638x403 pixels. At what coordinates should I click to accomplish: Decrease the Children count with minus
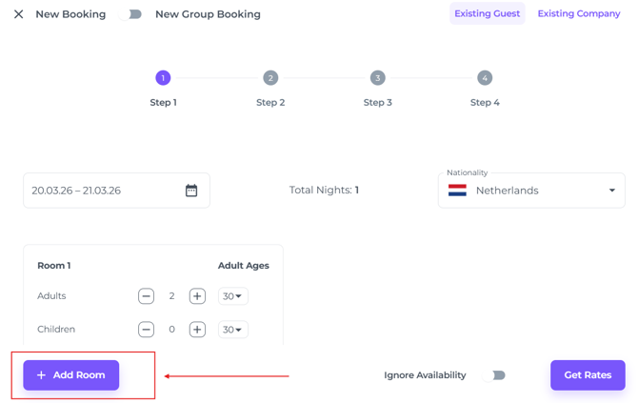146,330
